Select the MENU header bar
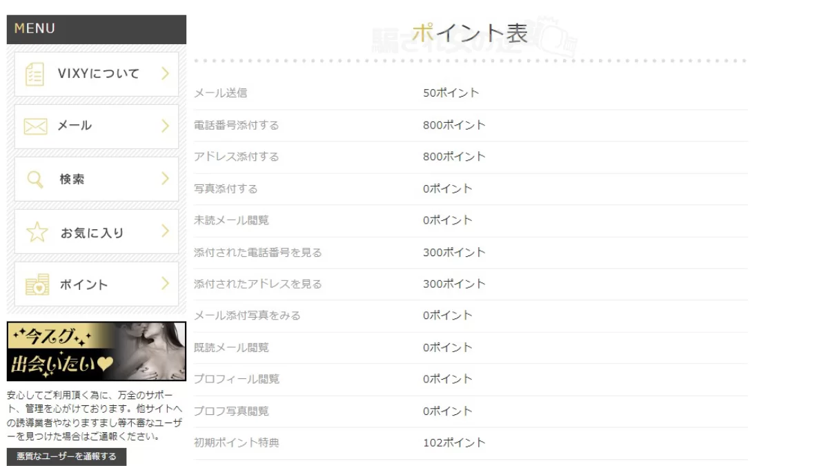The image size is (828, 466). point(97,28)
